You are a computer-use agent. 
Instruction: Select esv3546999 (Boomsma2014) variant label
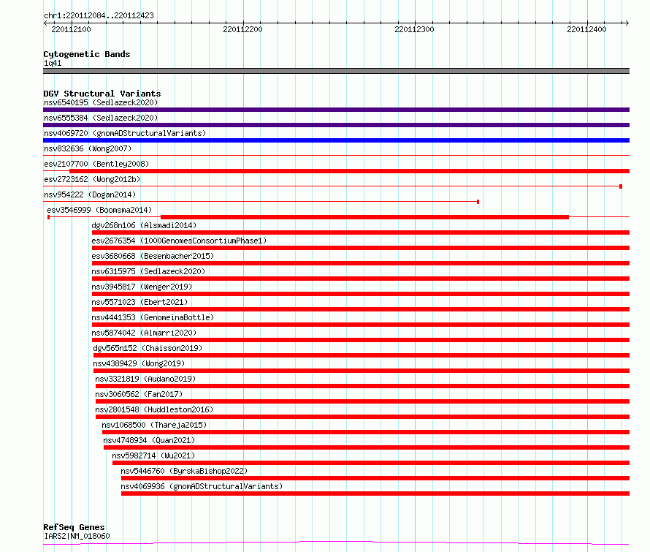99,210
